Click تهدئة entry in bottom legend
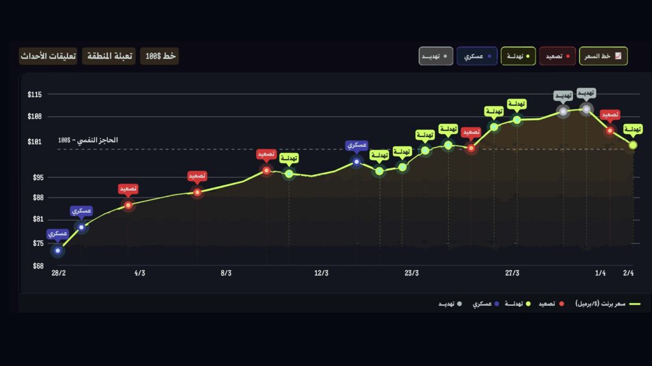 click(x=518, y=304)
